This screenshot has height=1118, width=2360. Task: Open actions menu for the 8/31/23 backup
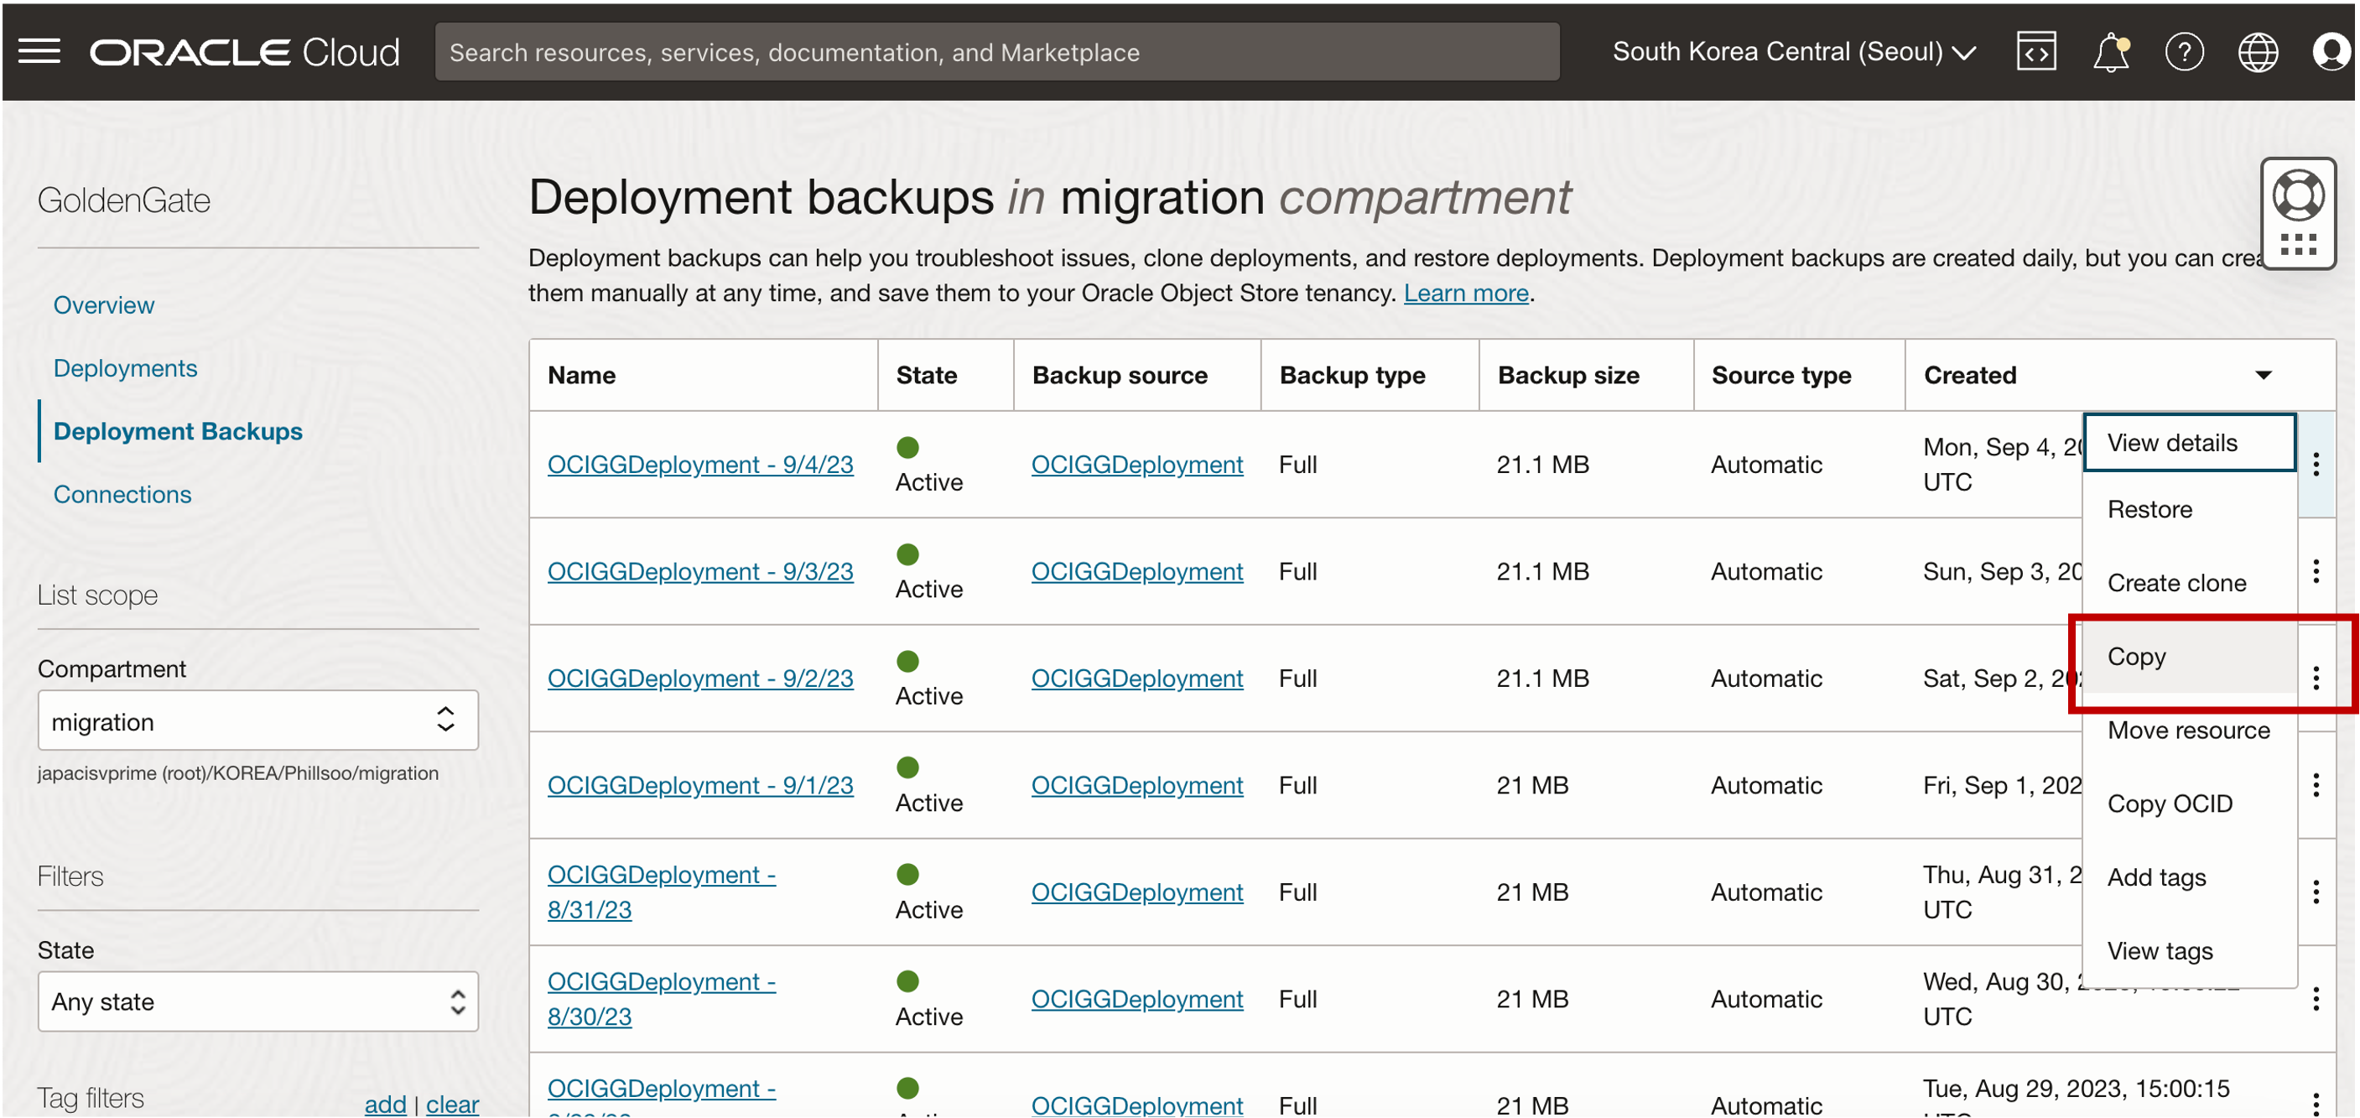click(x=2316, y=892)
